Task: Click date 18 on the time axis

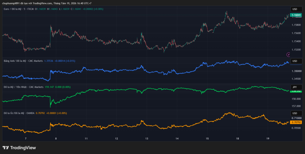Action: click(237, 139)
